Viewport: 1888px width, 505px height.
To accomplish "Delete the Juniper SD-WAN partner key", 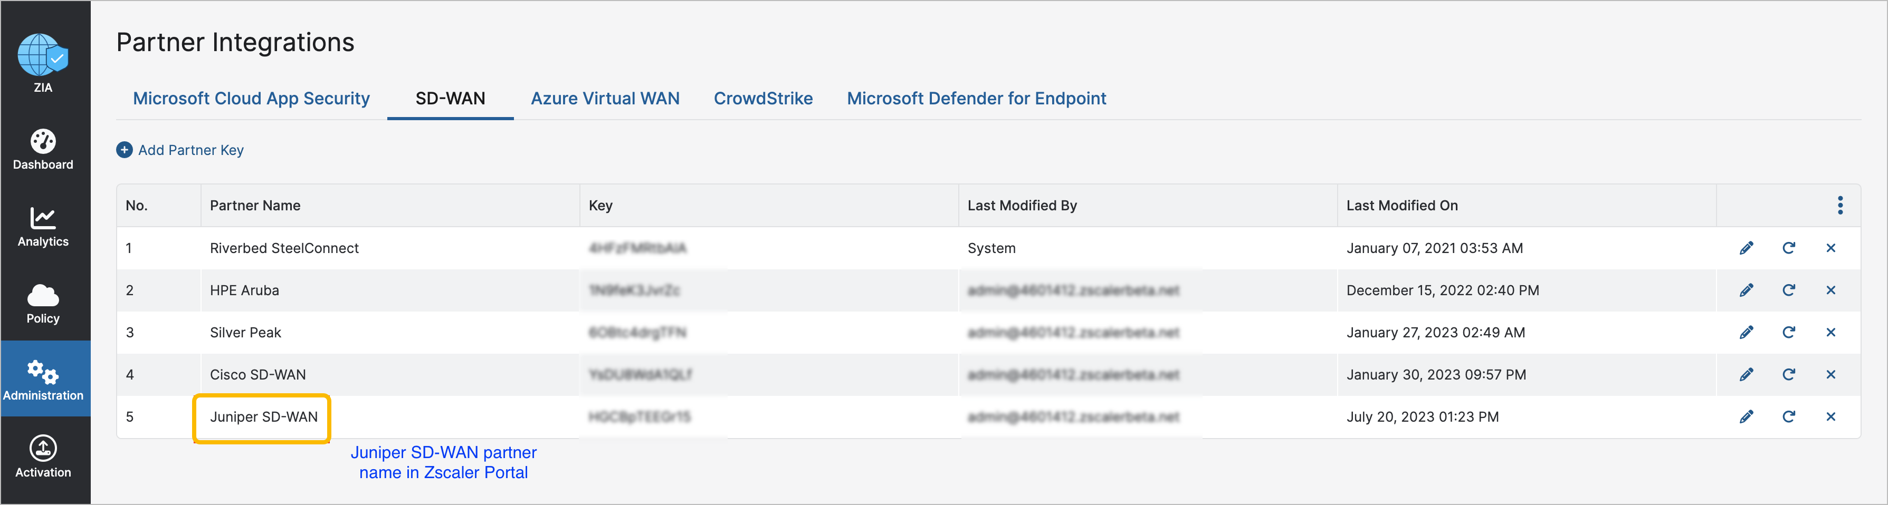I will [1831, 416].
